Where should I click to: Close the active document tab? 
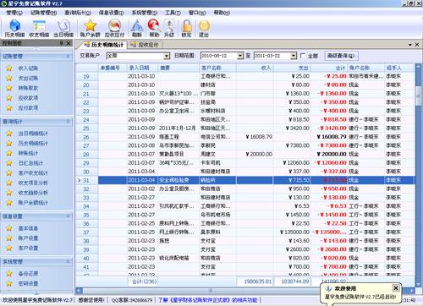417,45
